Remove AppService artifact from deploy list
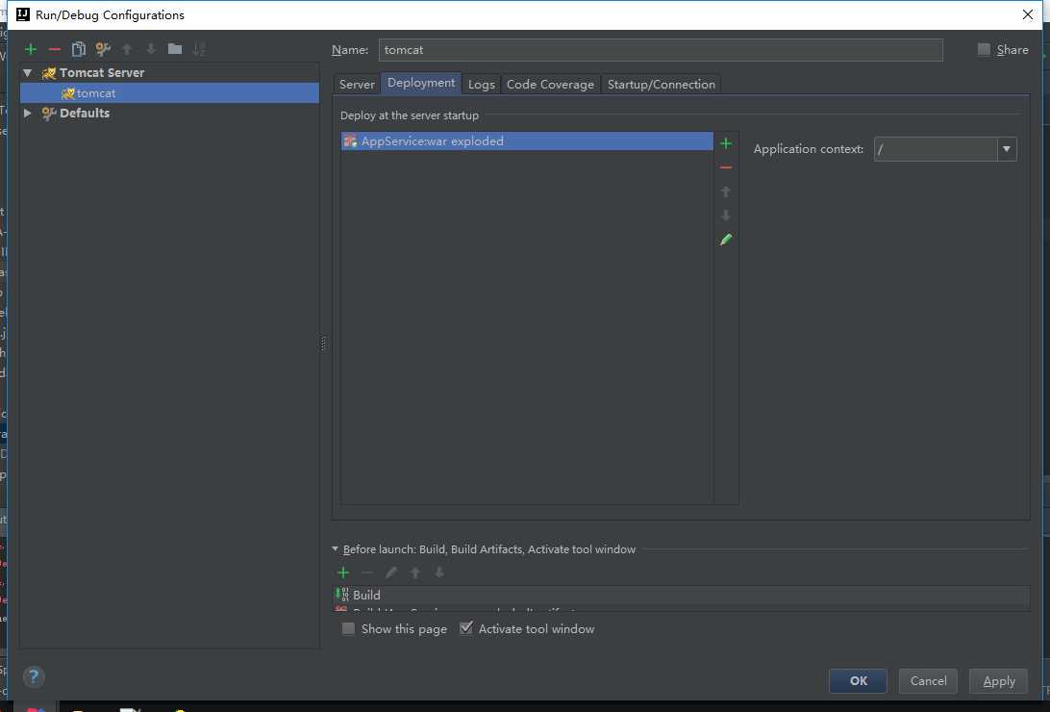 click(726, 167)
